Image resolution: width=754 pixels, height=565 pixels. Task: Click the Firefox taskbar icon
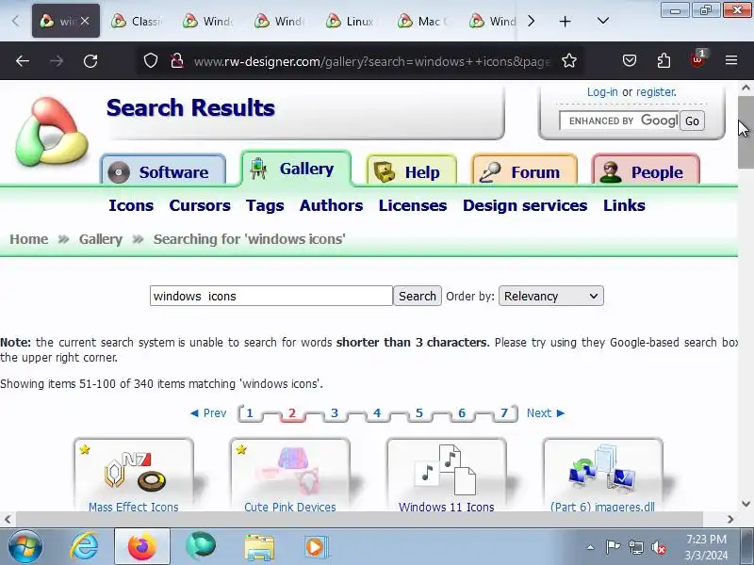(142, 547)
